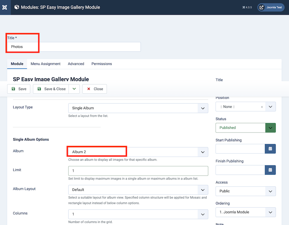The width and height of the screenshot is (289, 225).
Task: Click the Save disk icon
Action: point(13,89)
